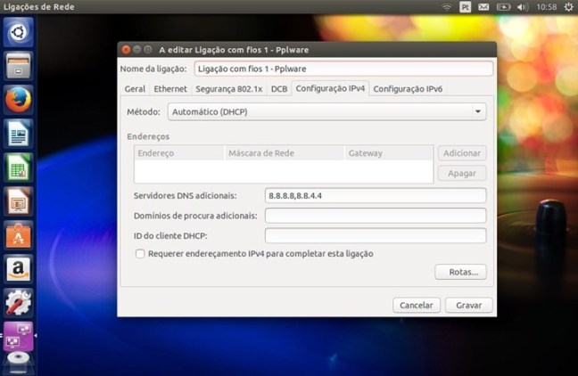Select the Segurança 802.1x tab
Screen dimensions: 578x376
point(228,89)
